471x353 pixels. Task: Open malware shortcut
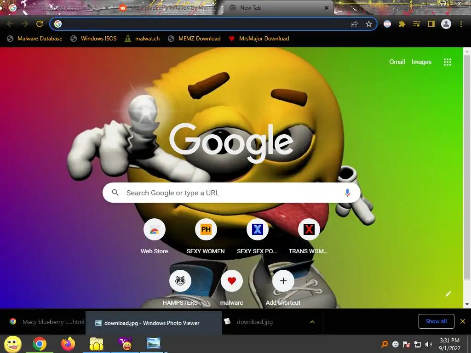(x=232, y=288)
